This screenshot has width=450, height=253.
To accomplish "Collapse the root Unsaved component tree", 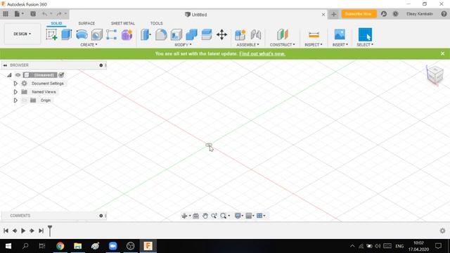I will pyautogui.click(x=9, y=75).
